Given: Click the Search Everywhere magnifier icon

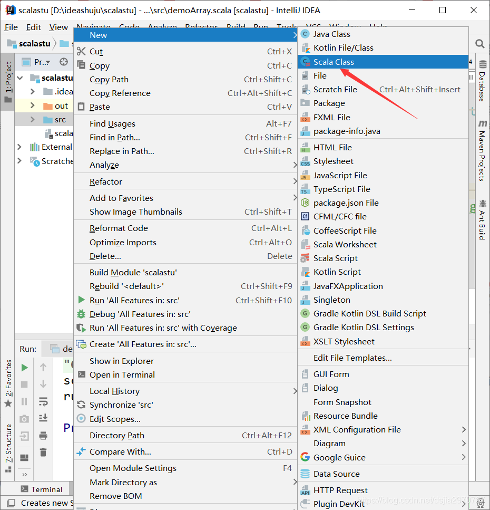Looking at the screenshot, I should (x=479, y=44).
